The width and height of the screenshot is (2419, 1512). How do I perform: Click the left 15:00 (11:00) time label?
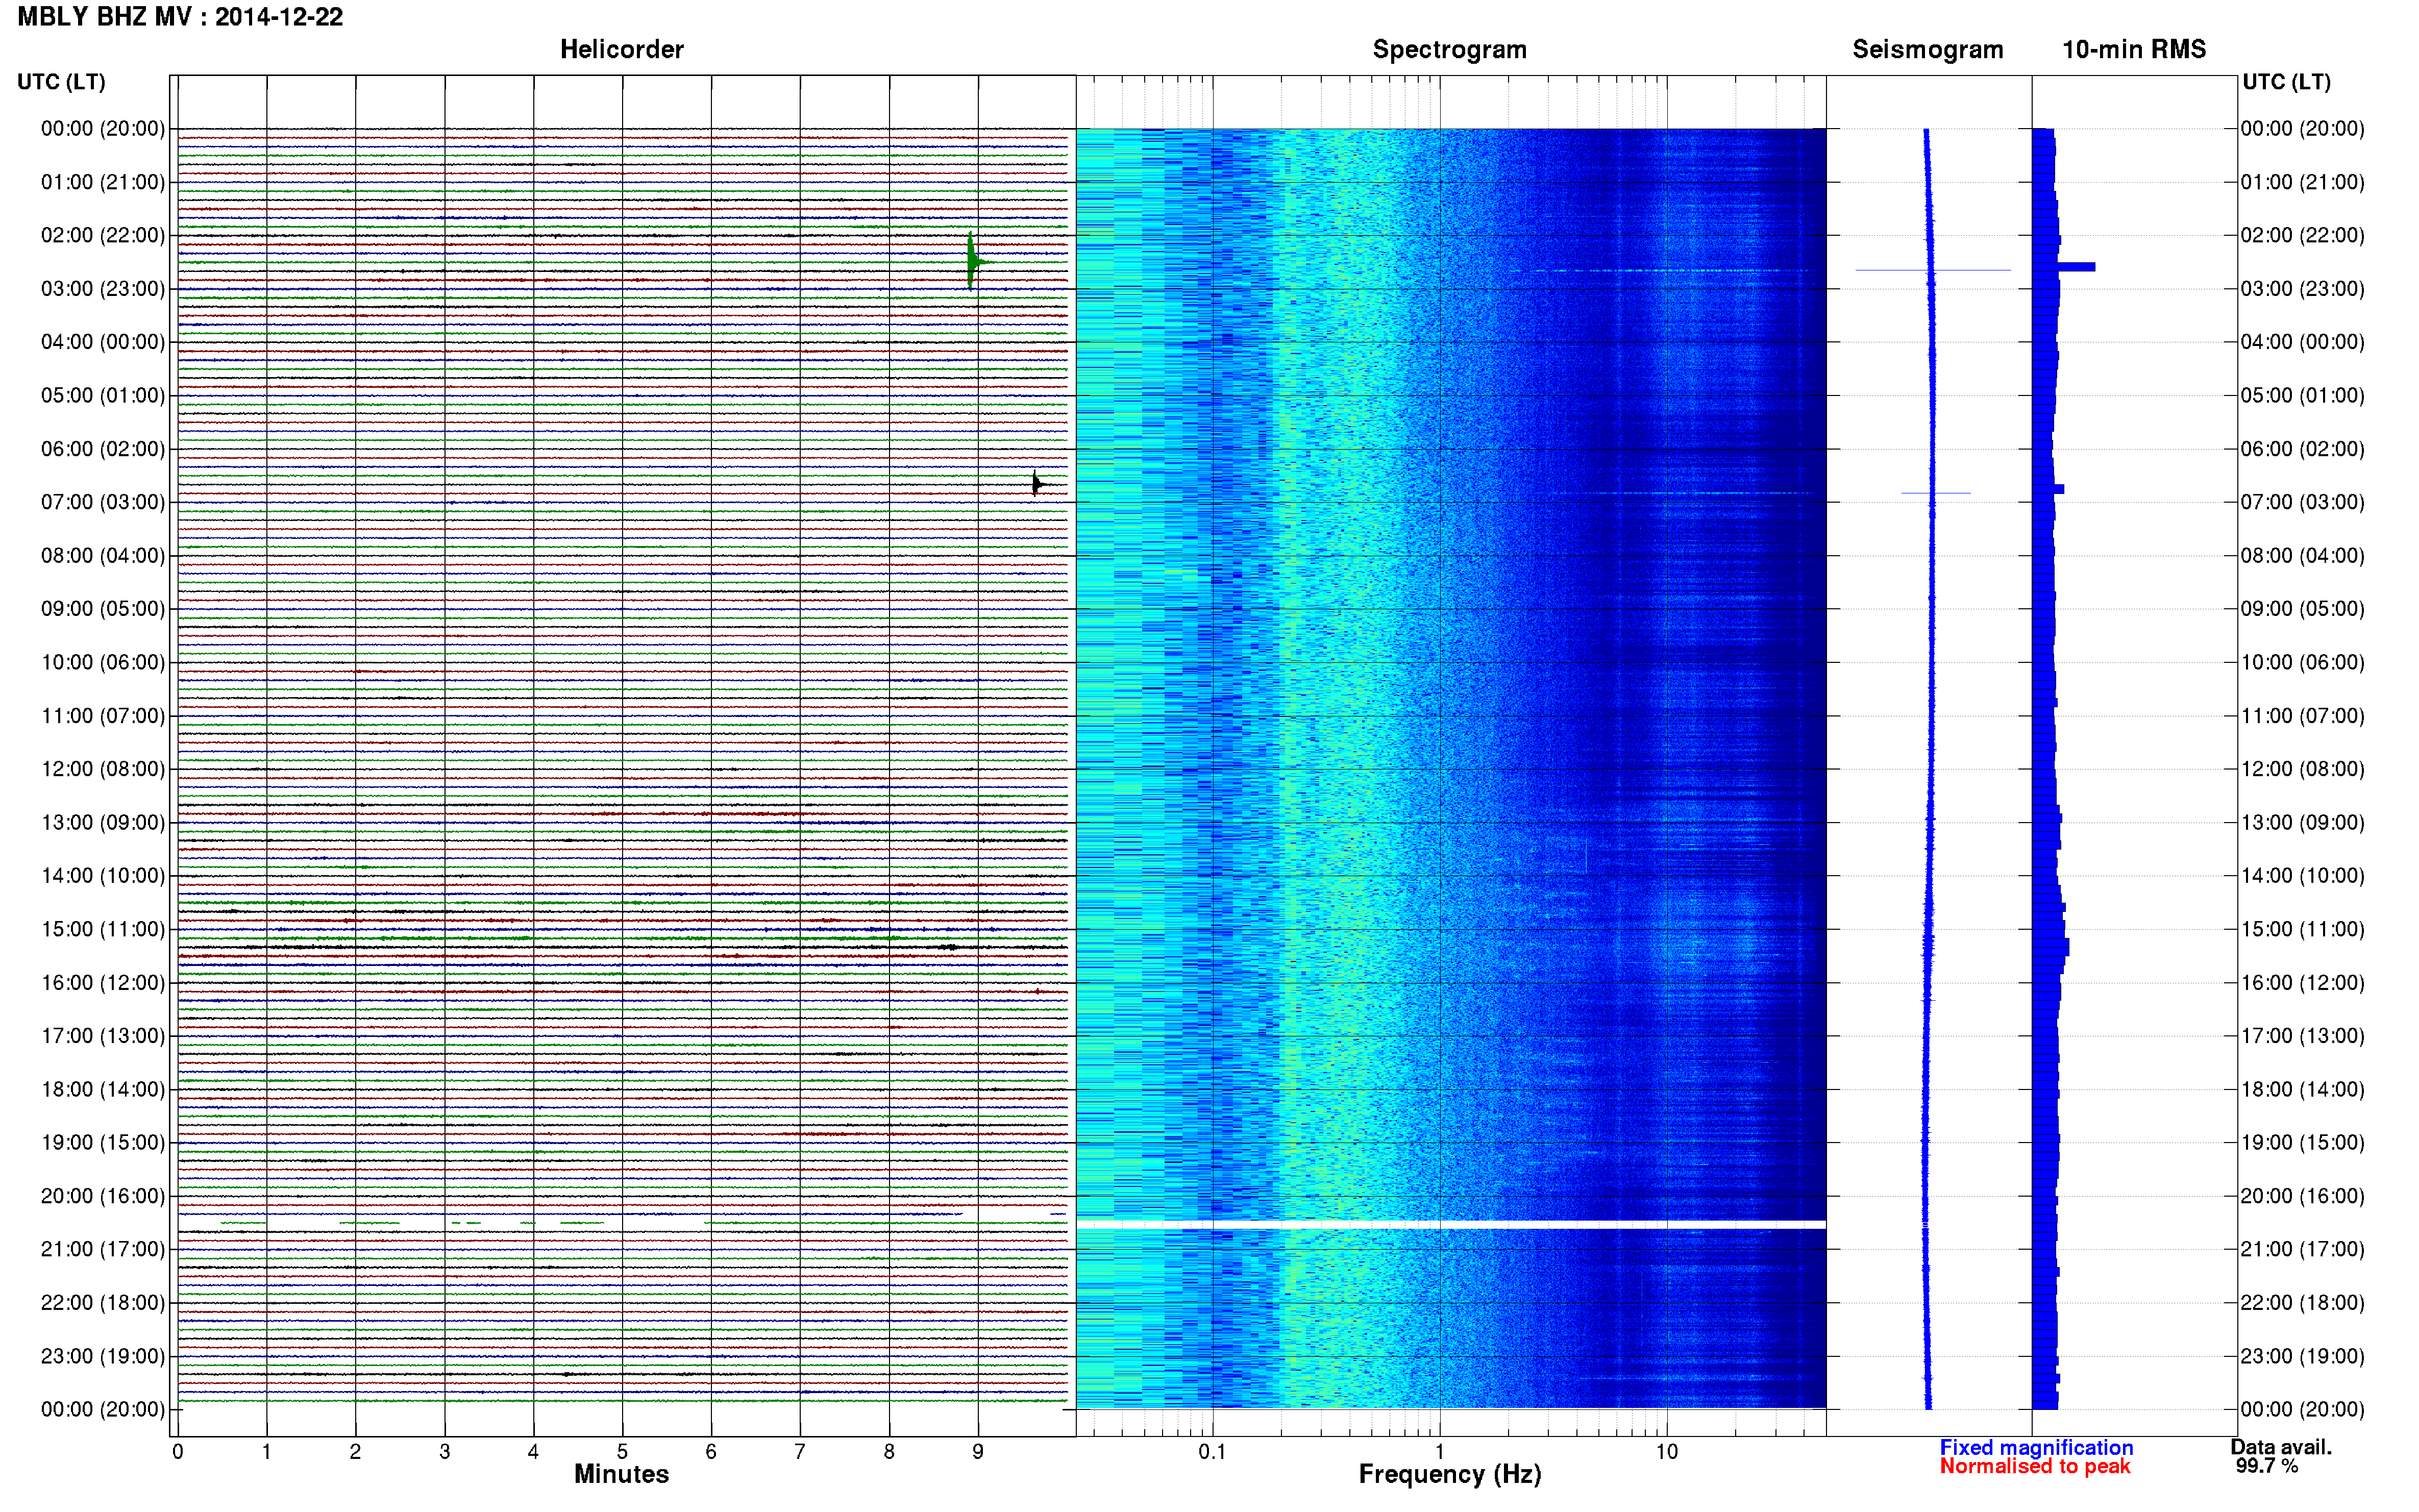[x=103, y=929]
